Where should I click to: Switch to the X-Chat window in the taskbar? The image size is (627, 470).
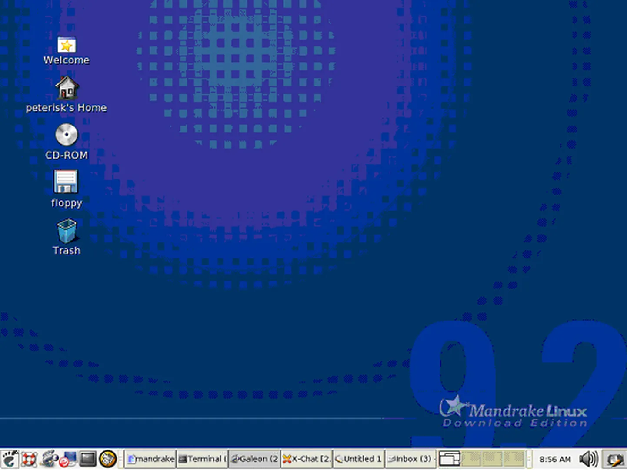[x=307, y=459]
